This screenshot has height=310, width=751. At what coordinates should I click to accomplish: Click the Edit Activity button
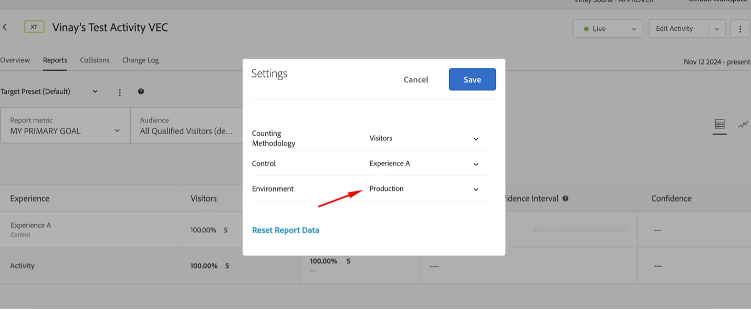679,29
